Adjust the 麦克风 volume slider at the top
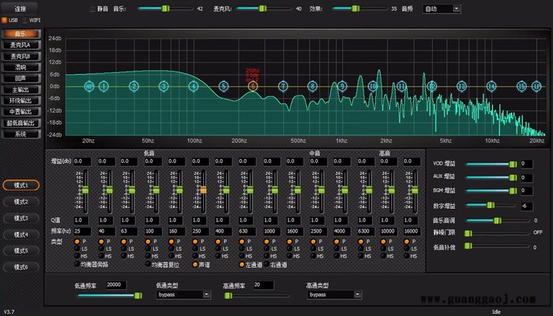This screenshot has height=316, width=553. coord(262,9)
